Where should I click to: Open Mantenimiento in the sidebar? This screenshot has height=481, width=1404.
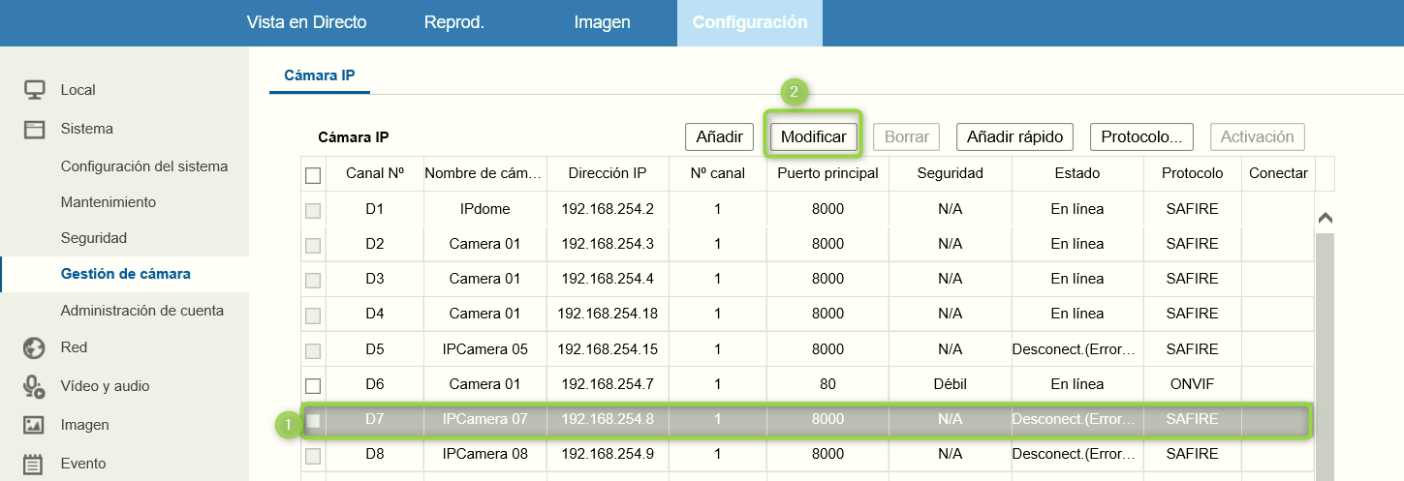[109, 202]
